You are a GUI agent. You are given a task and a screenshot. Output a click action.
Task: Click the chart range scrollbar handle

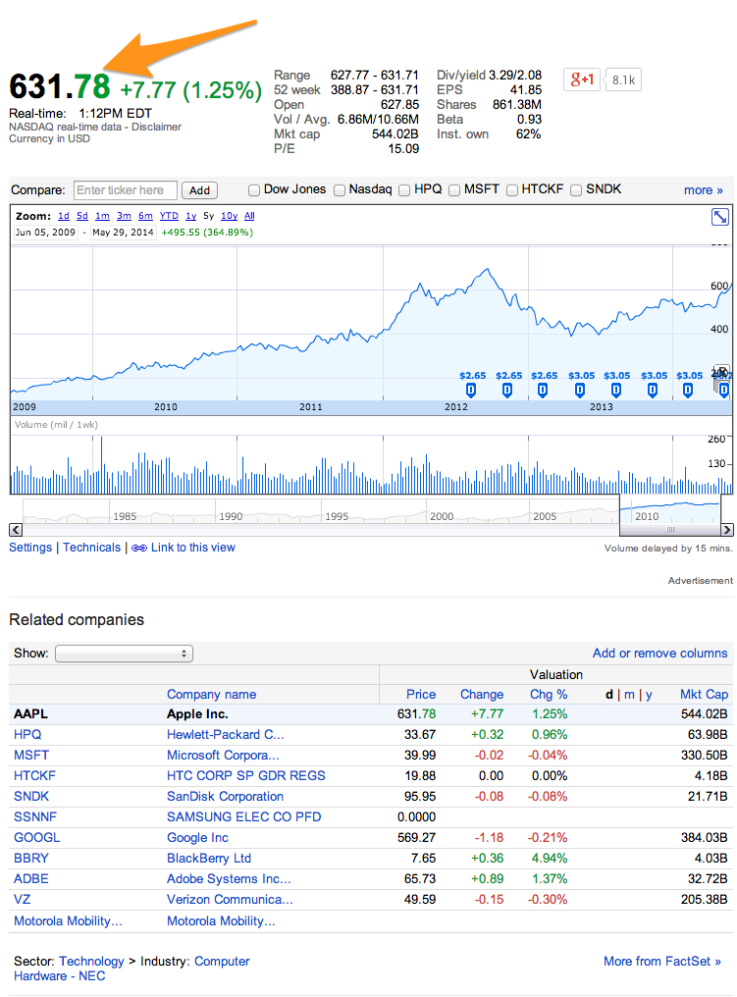point(670,530)
